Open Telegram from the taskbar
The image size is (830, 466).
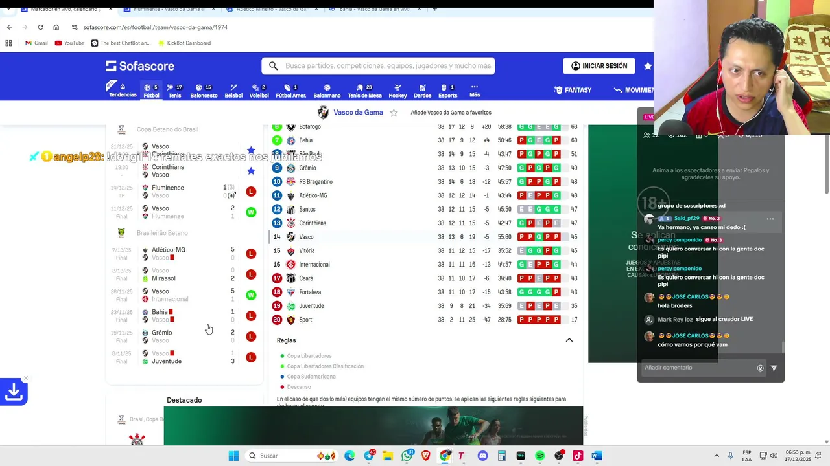(369, 456)
